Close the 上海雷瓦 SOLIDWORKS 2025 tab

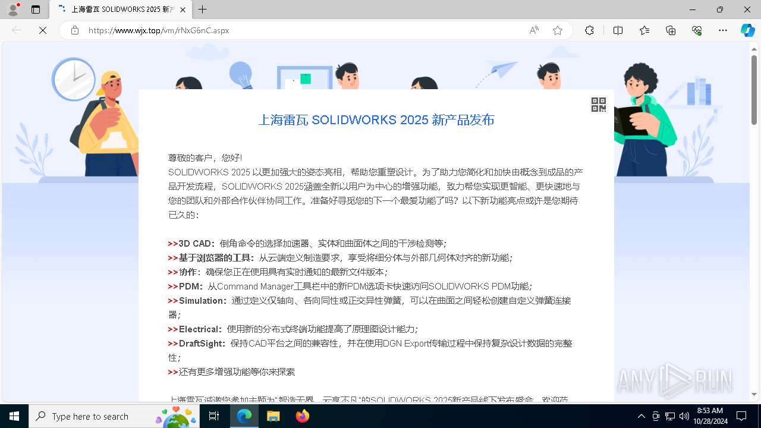click(x=183, y=10)
